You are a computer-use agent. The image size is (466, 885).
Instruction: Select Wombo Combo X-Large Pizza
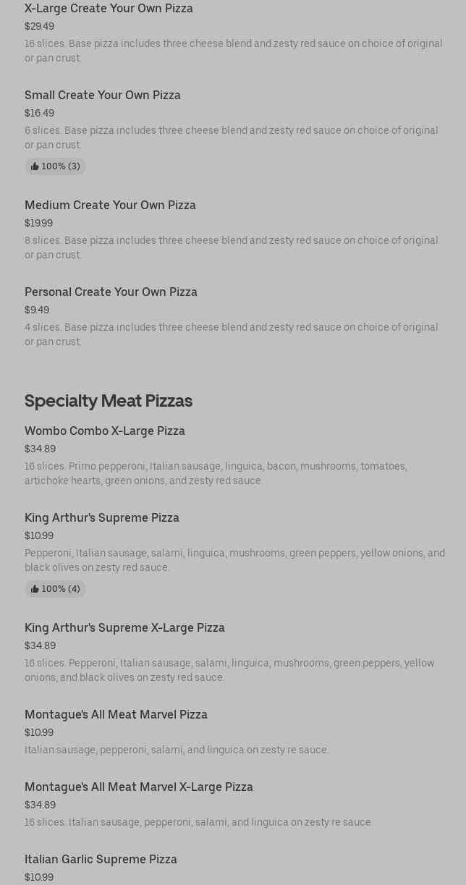[105, 431]
